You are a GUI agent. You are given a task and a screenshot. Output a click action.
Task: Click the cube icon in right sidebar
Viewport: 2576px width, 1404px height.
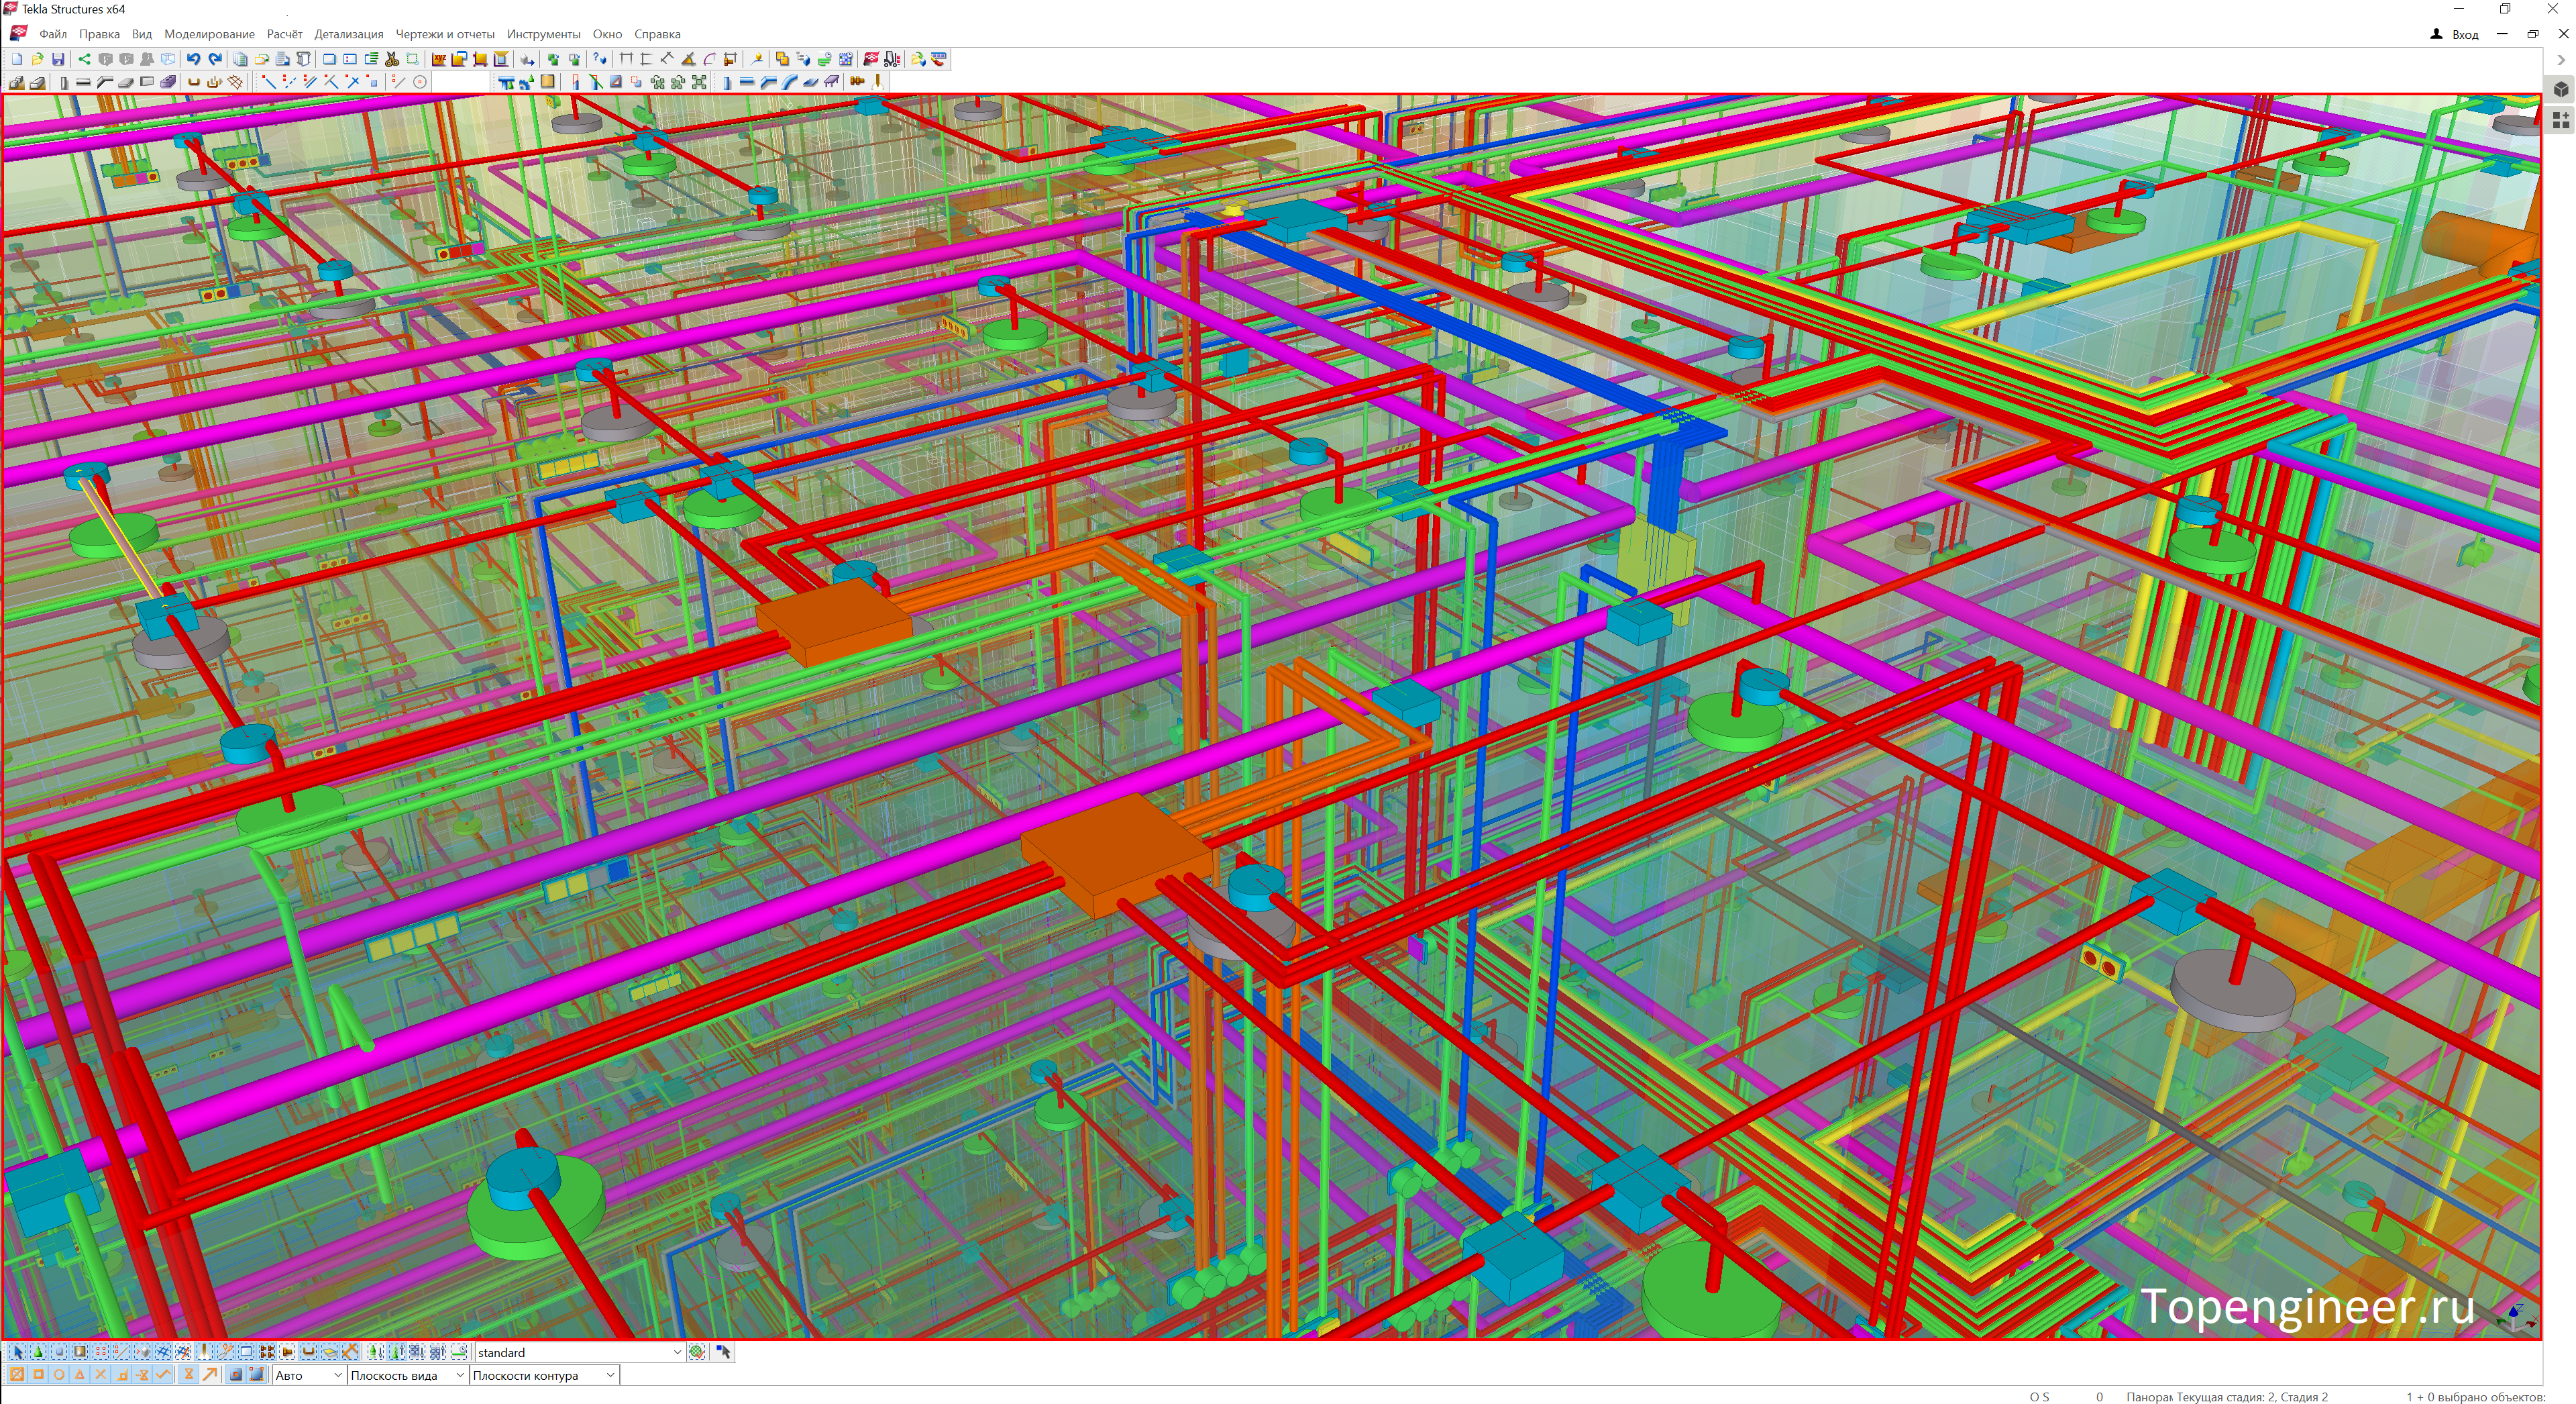click(2560, 89)
